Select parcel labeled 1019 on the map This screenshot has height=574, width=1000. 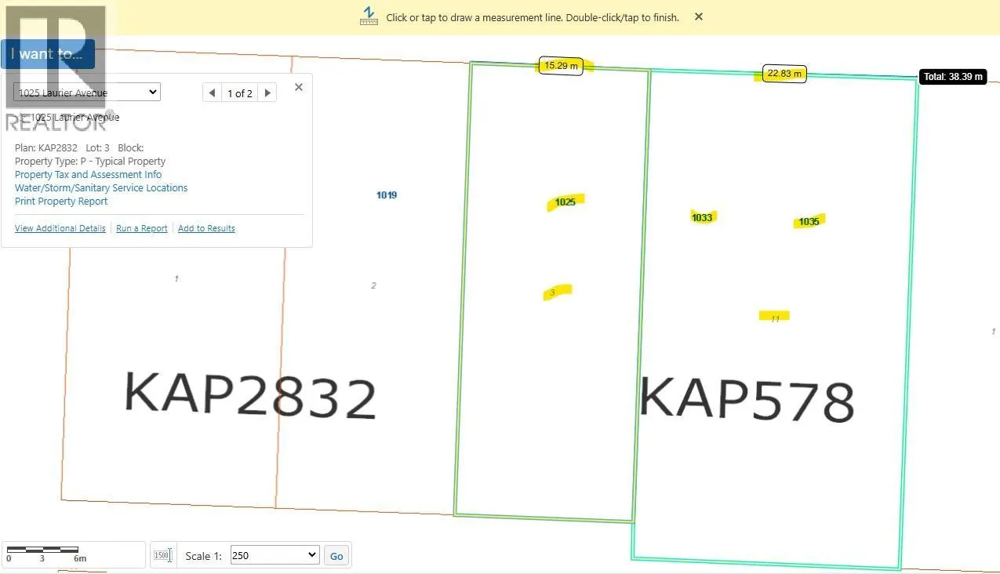click(387, 195)
